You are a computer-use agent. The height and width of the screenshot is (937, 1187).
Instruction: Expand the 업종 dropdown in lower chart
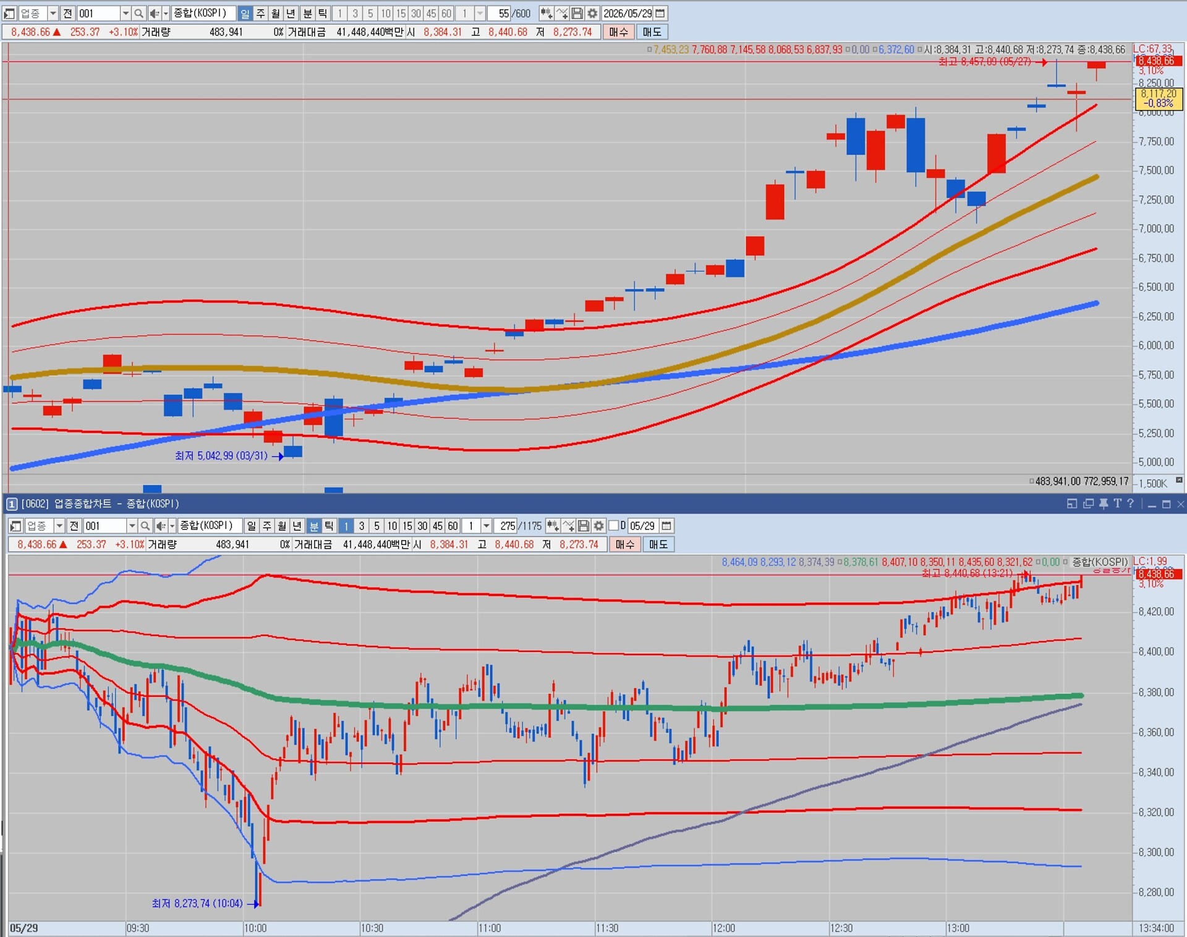[59, 526]
